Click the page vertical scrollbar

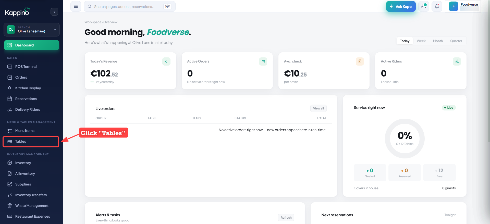click(x=488, y=71)
